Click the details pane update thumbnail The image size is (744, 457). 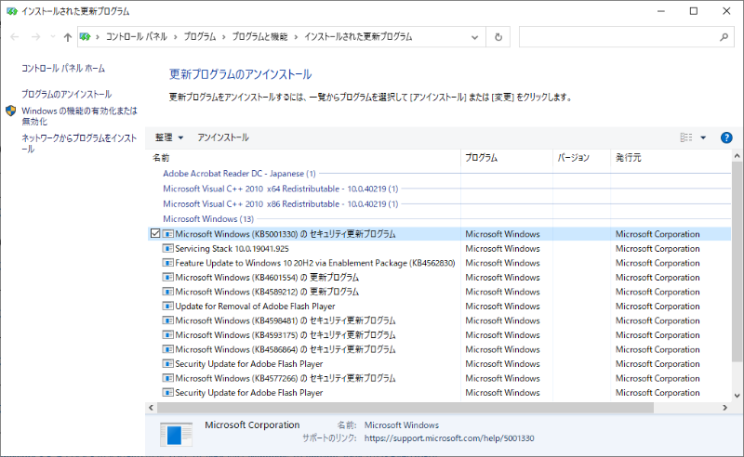coord(176,434)
